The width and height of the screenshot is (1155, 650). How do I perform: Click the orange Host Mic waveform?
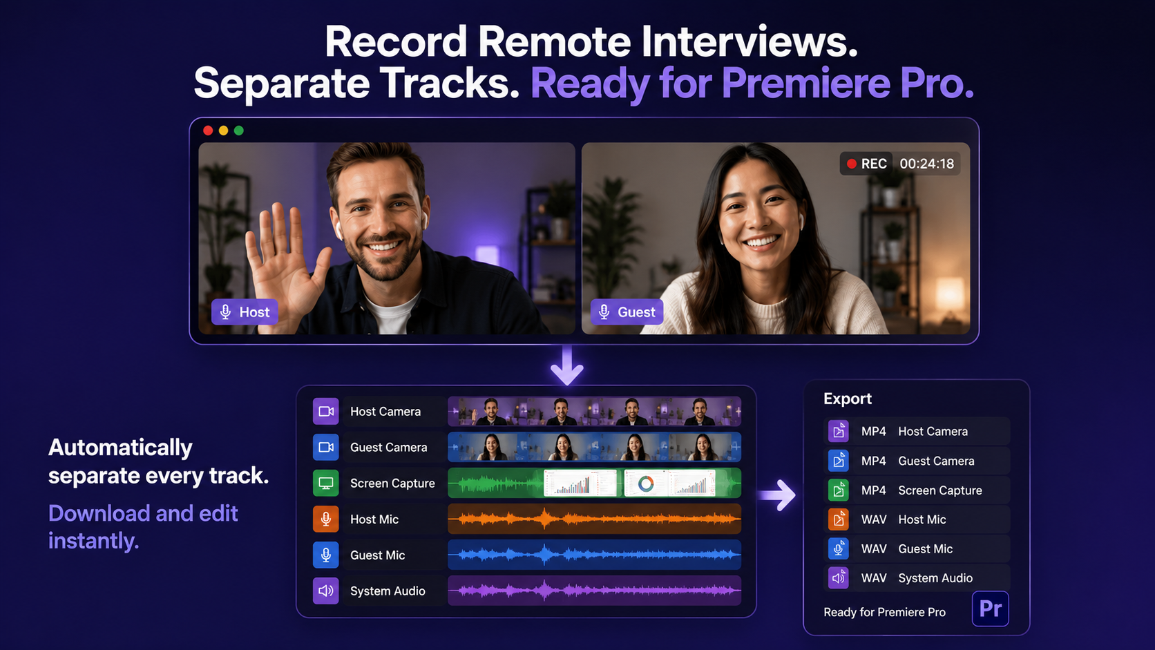tap(594, 519)
